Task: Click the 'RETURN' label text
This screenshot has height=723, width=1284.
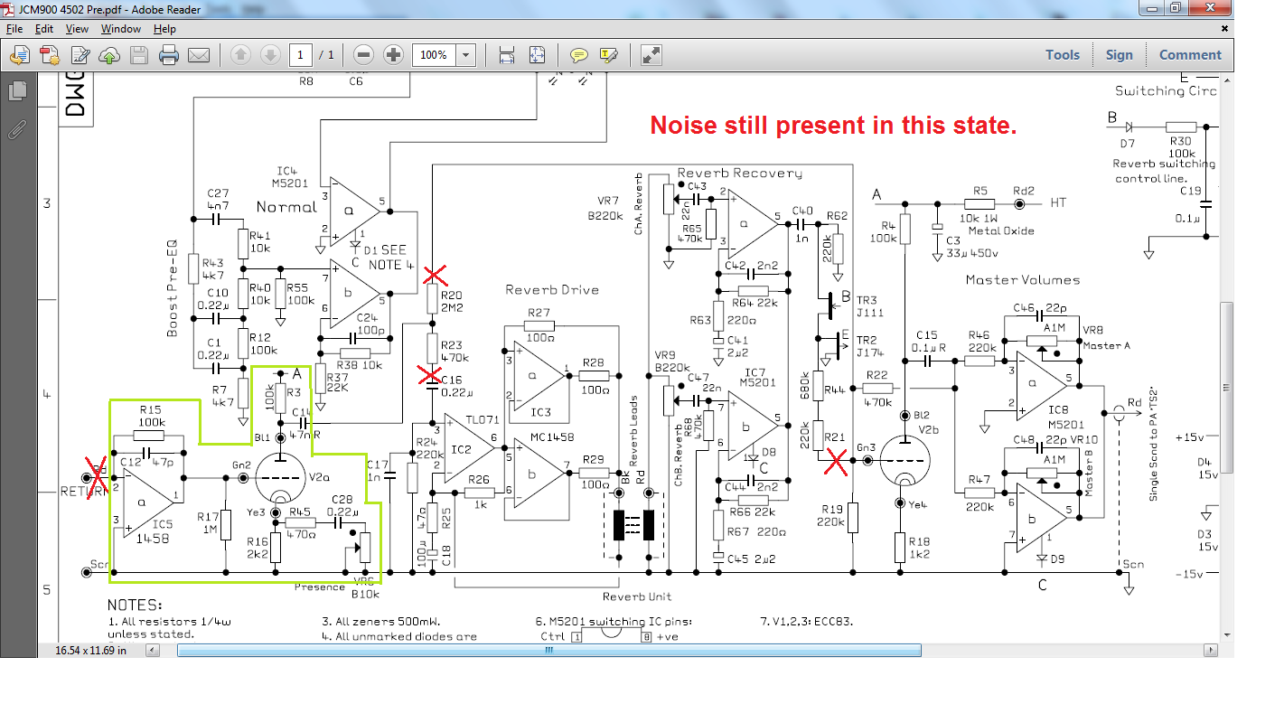Action: (84, 492)
